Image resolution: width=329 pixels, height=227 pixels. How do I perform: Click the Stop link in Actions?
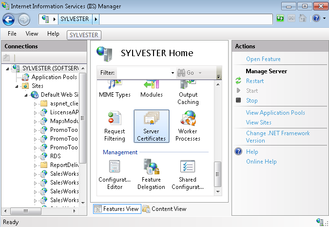[x=252, y=101]
